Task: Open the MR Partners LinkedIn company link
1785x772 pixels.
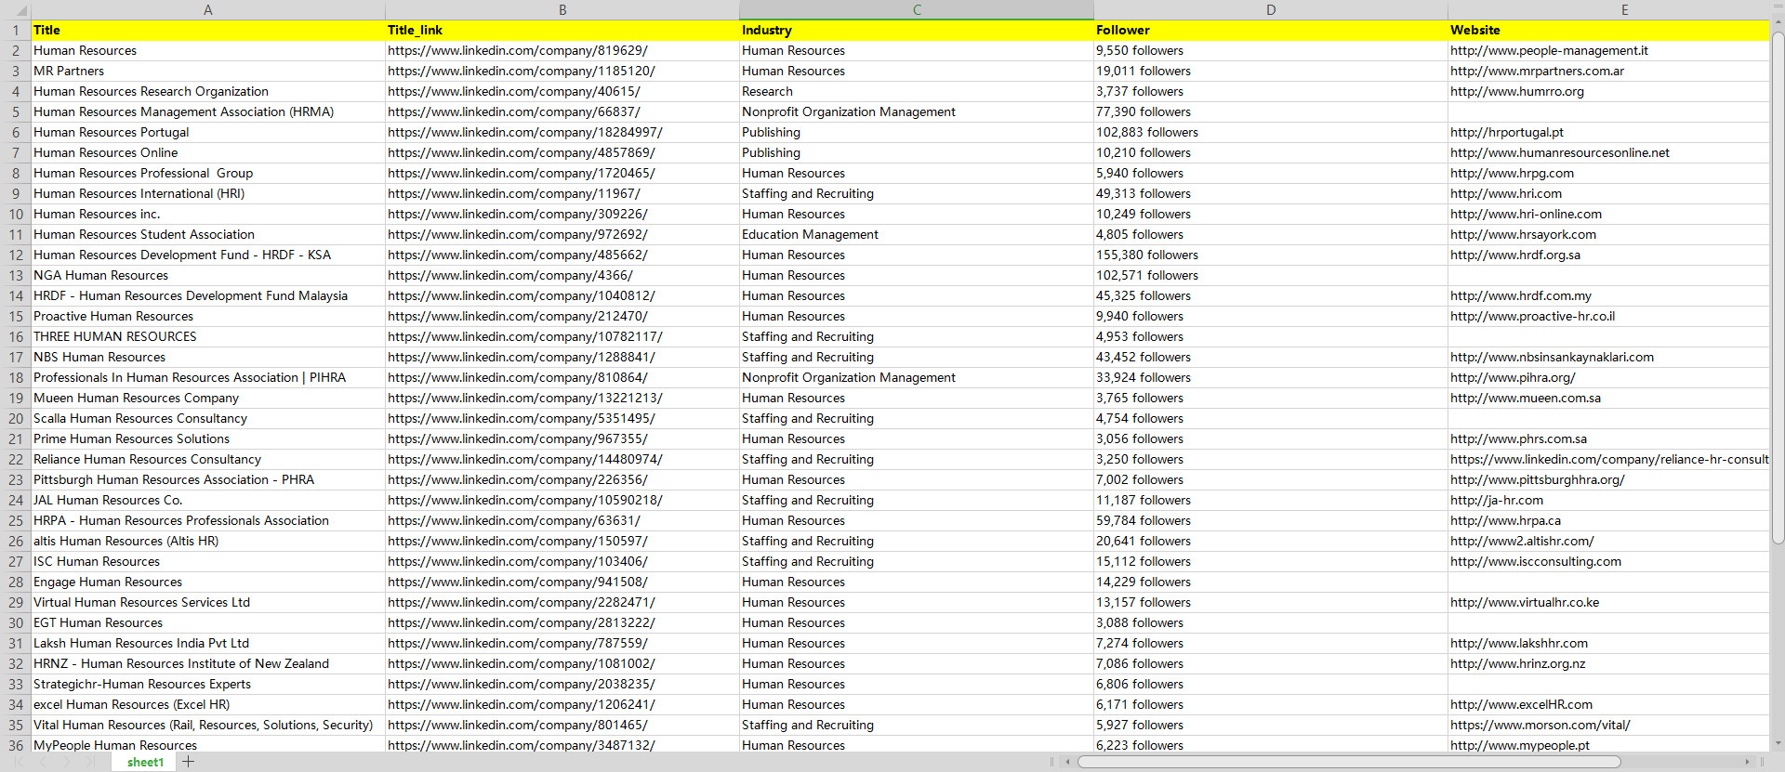Action: 521,71
